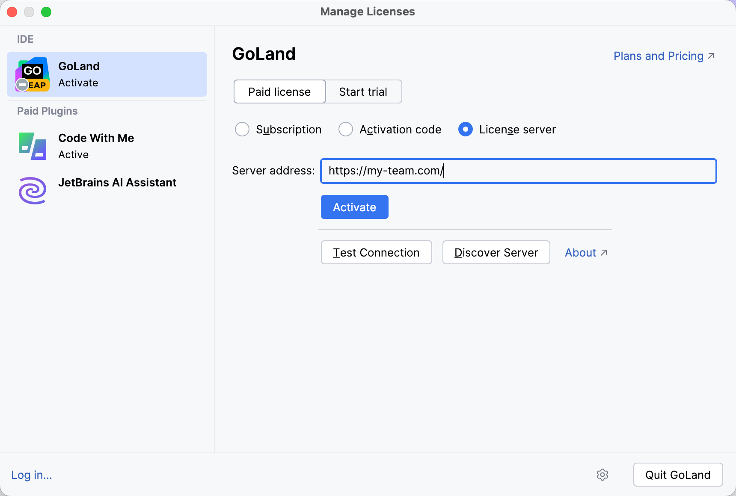This screenshot has height=496, width=736.
Task: Click the green zoom window button
Action: [46, 12]
